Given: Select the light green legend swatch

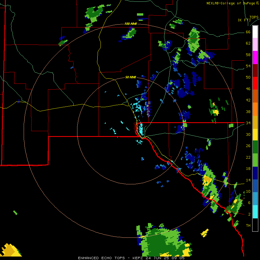Looking at the screenshot, I should 255,160.
